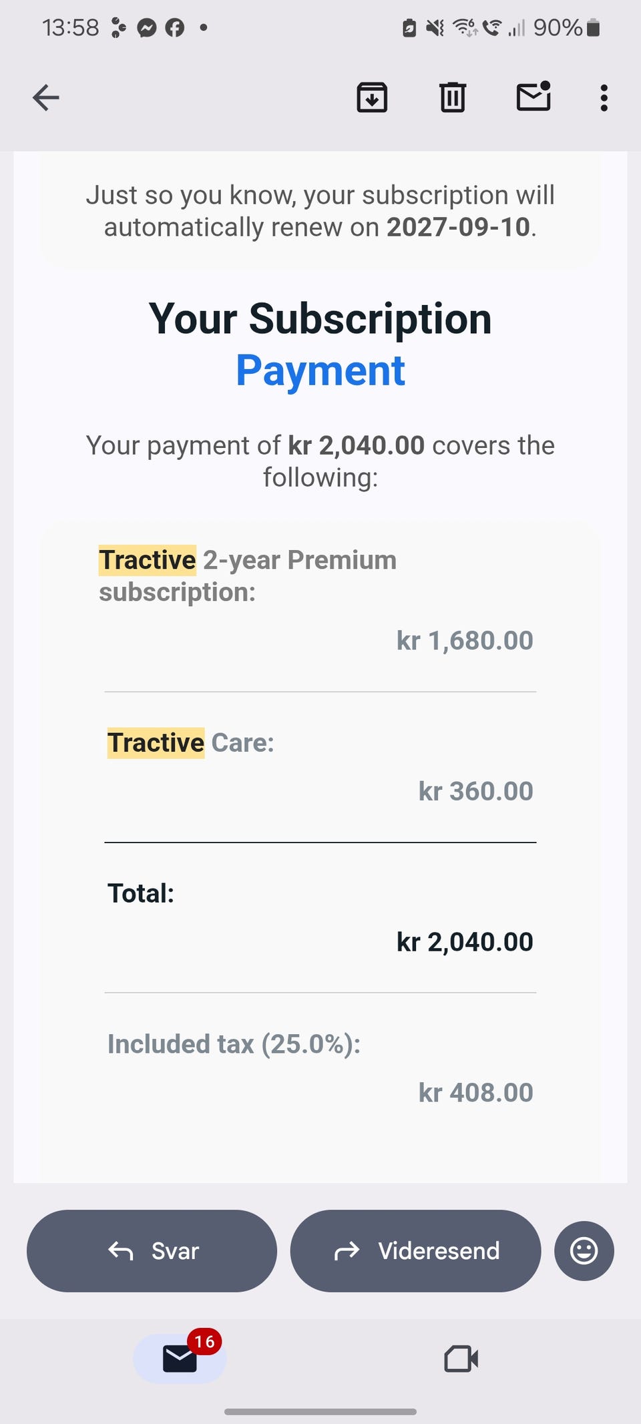
Task: Tap the Facebook notification icon
Action: coord(175,27)
